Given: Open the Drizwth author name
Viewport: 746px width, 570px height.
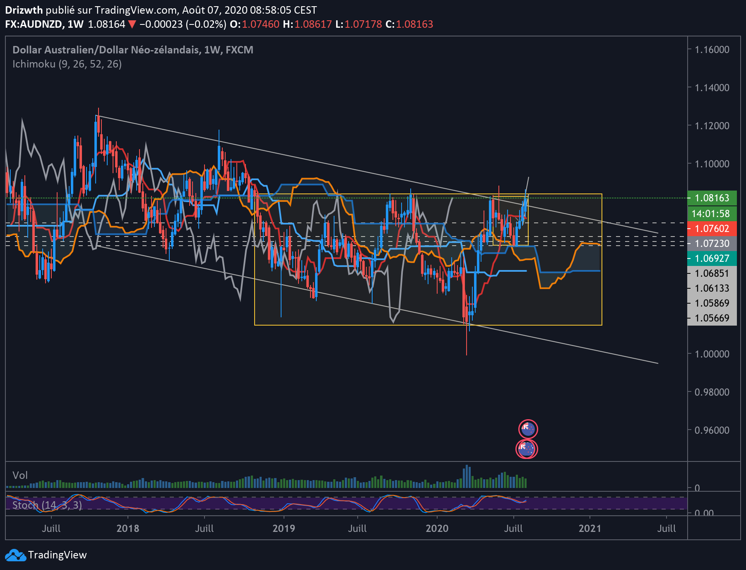Looking at the screenshot, I should coord(24,10).
